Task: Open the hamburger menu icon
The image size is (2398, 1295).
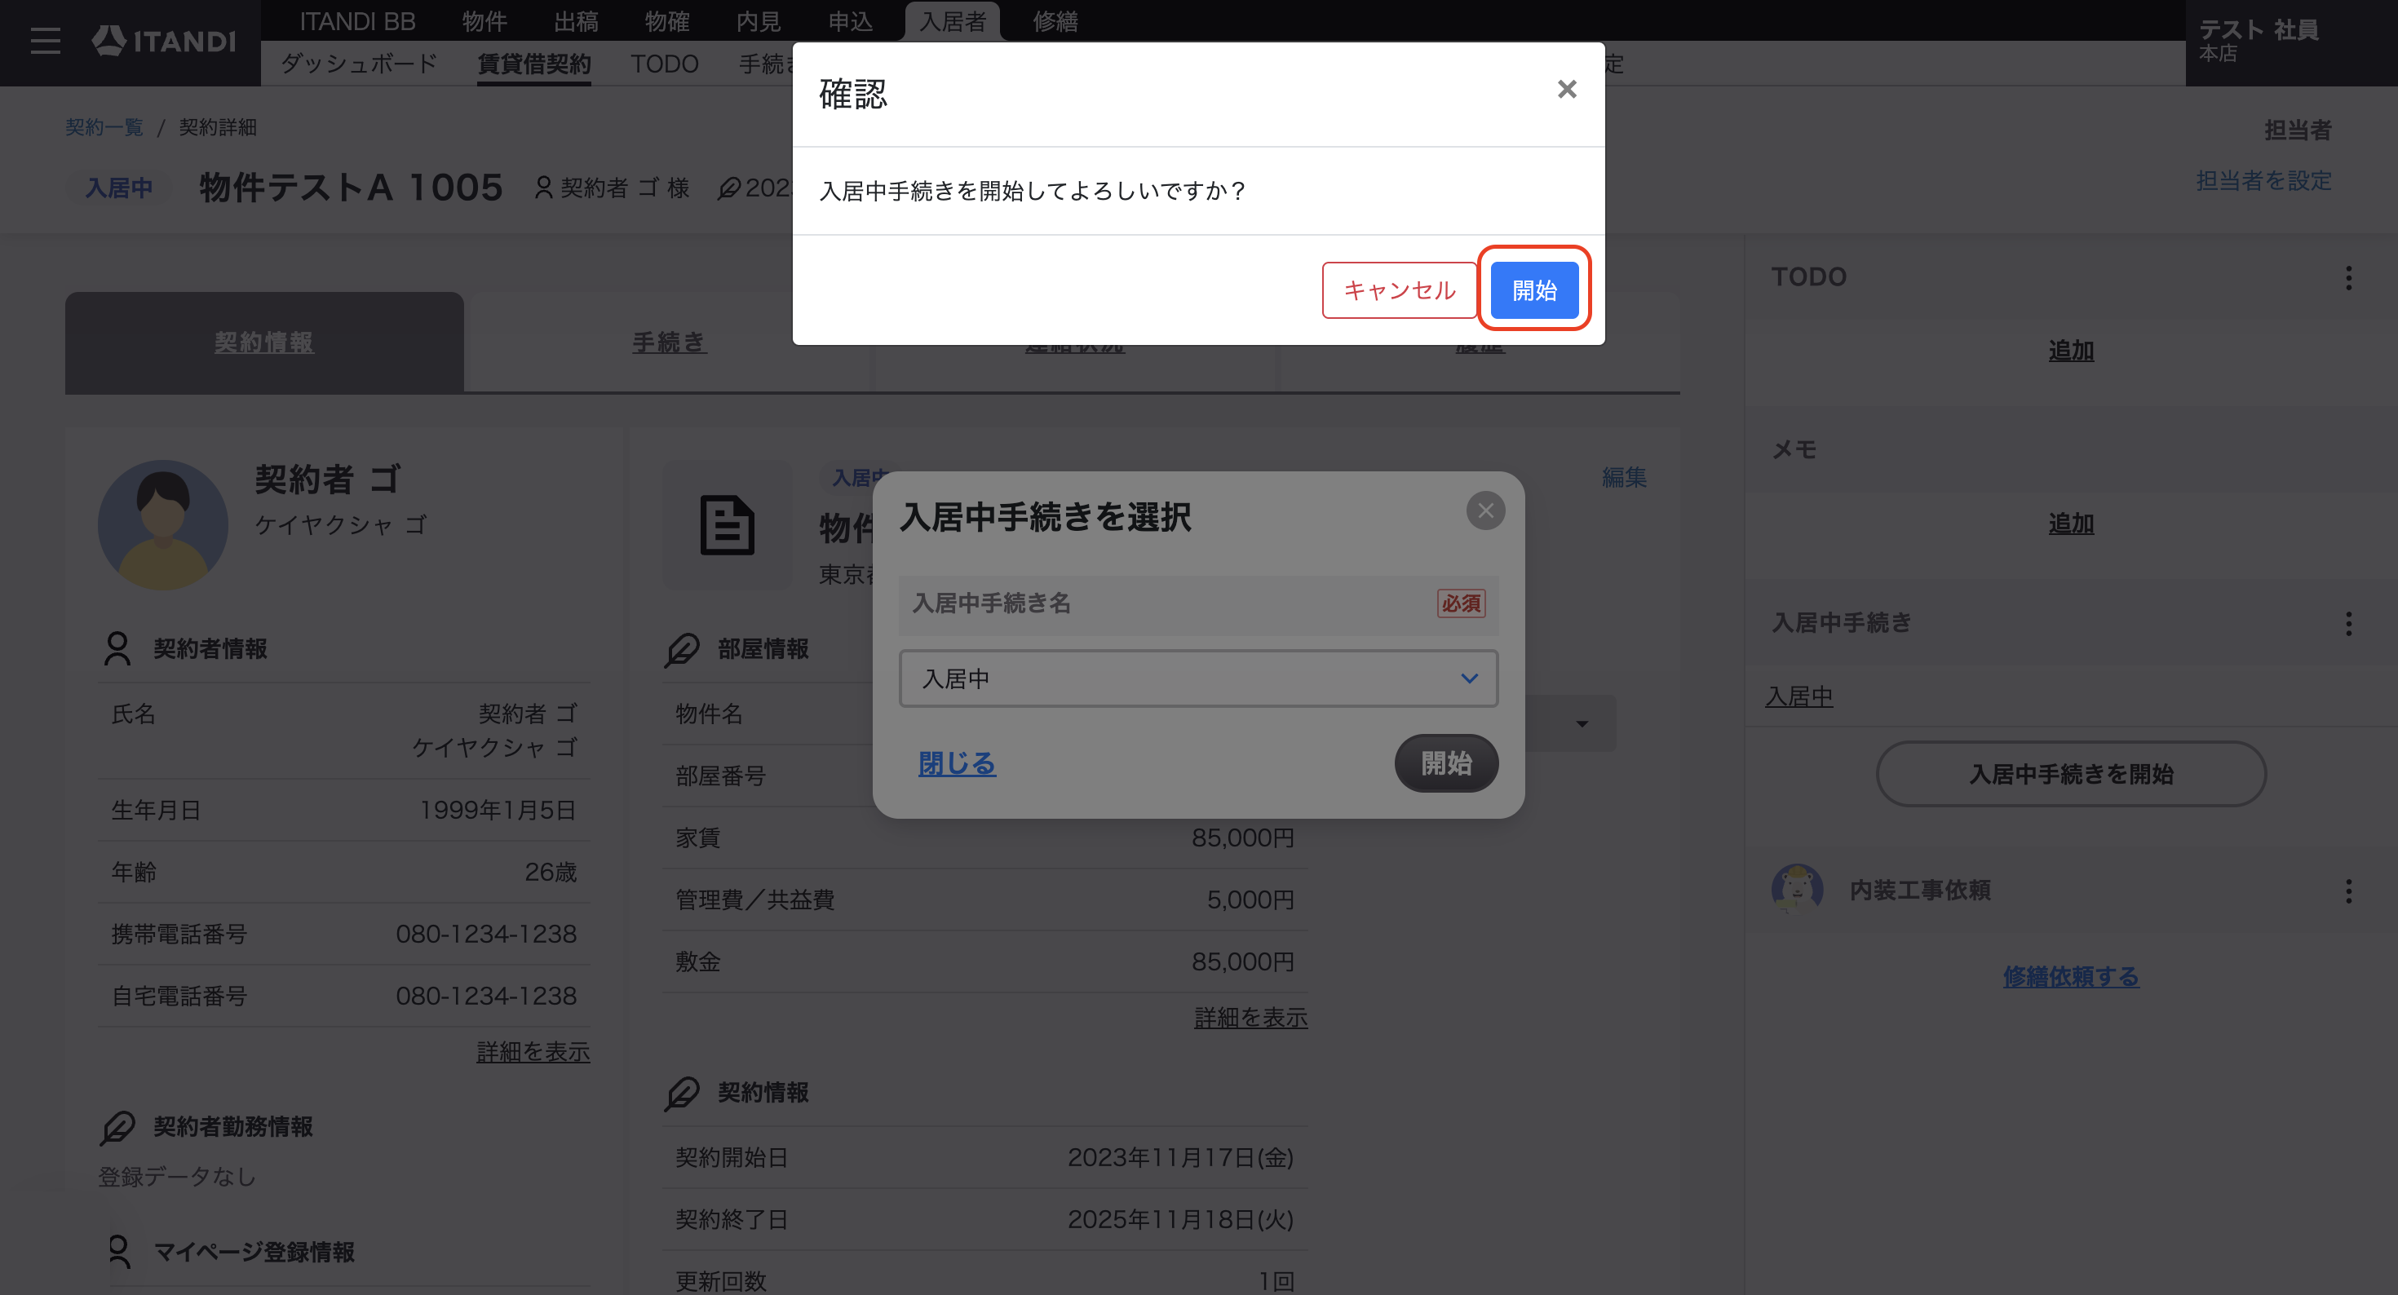Action: 45,41
